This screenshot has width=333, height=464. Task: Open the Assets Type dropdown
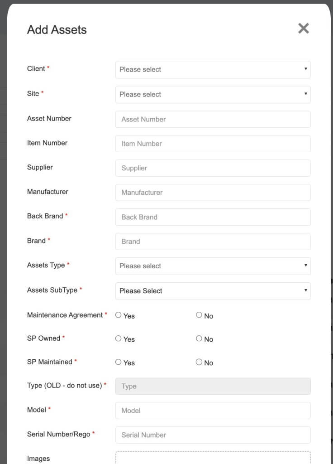tap(213, 266)
